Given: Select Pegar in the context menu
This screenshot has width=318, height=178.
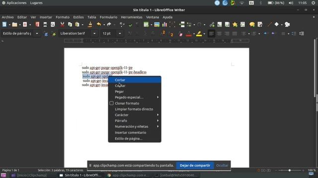Looking at the screenshot, I should tap(135, 91).
